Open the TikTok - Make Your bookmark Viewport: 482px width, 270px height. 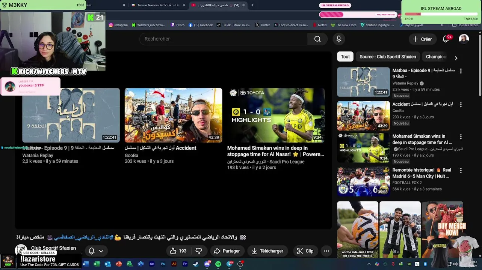pos(233,25)
